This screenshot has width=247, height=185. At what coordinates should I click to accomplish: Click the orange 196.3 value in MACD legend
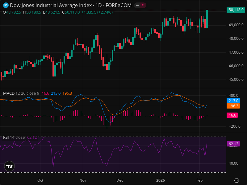click(x=67, y=93)
